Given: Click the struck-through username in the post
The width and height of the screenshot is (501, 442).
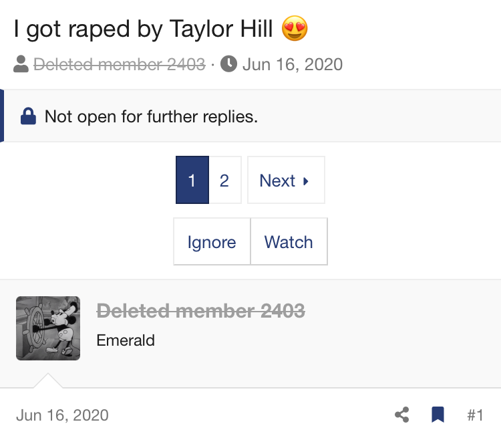Looking at the screenshot, I should [x=200, y=311].
